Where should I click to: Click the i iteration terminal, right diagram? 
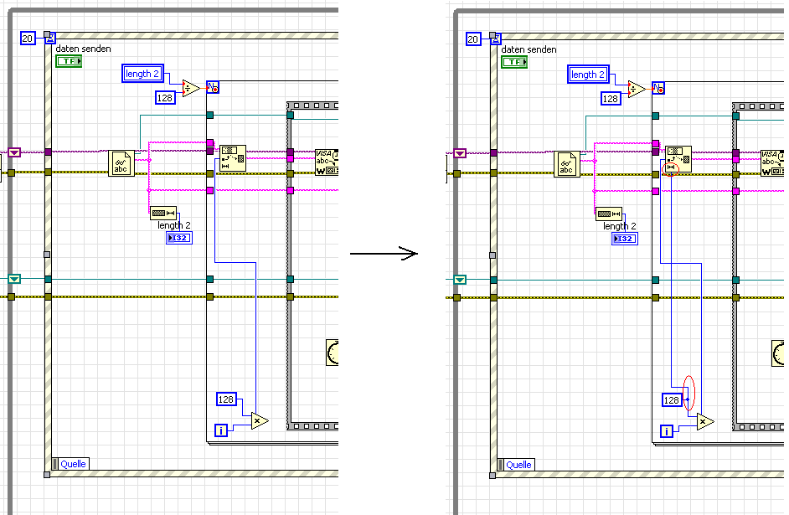point(667,431)
